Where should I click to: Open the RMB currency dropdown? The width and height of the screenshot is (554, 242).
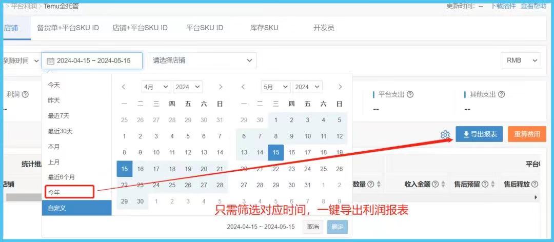tap(521, 61)
